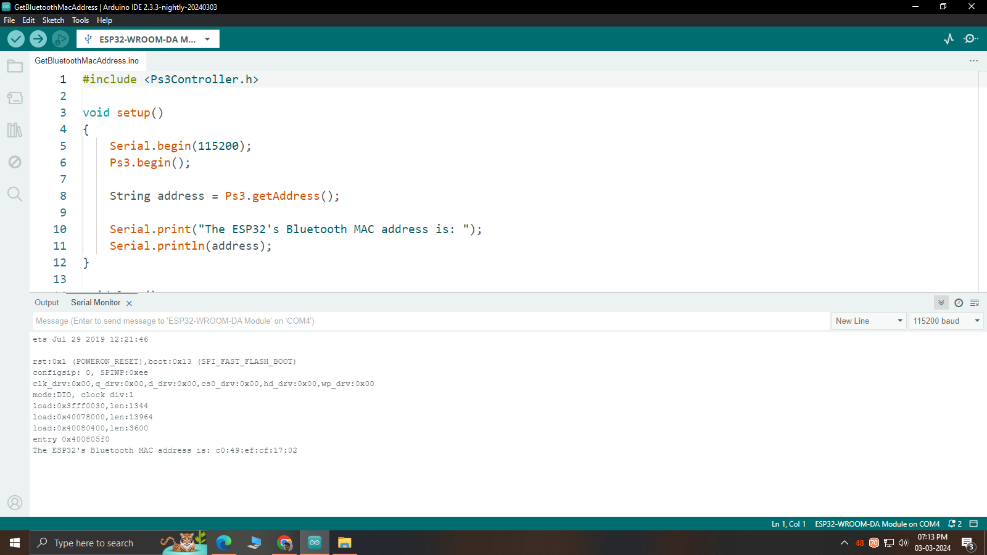
Task: Open the Search sidebar icon
Action: click(x=15, y=194)
